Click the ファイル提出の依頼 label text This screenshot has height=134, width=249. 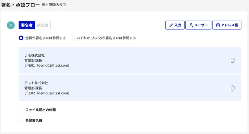tap(41, 110)
